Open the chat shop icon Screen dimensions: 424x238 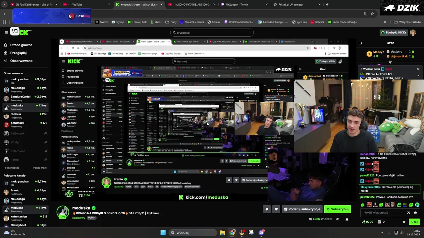[x=380, y=222]
